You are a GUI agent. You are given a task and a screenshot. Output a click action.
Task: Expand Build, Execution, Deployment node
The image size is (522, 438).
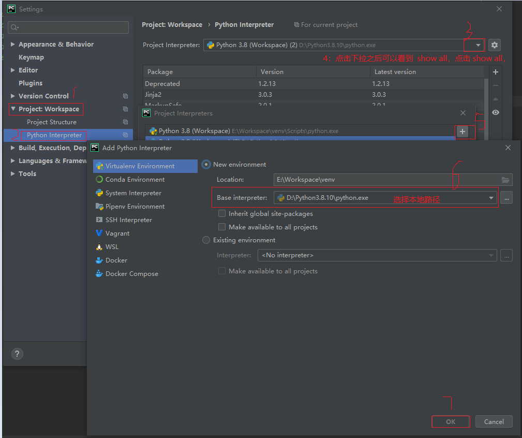click(x=12, y=148)
